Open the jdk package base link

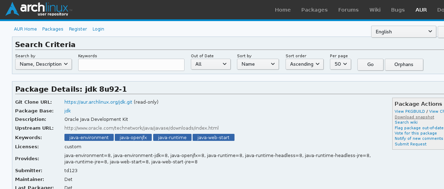click(x=68, y=111)
